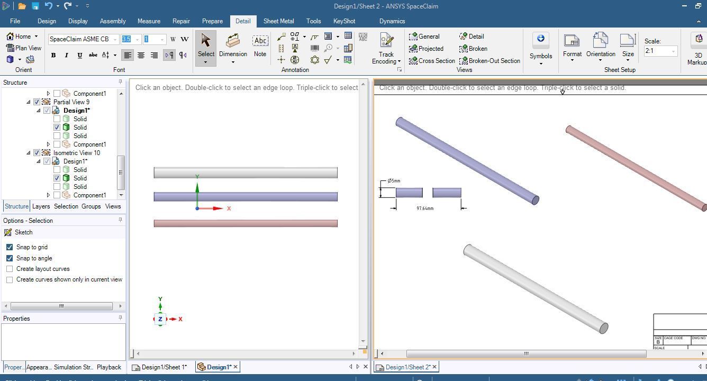The width and height of the screenshot is (707, 381).
Task: Uncheck Snap to angle option
Action: point(10,258)
